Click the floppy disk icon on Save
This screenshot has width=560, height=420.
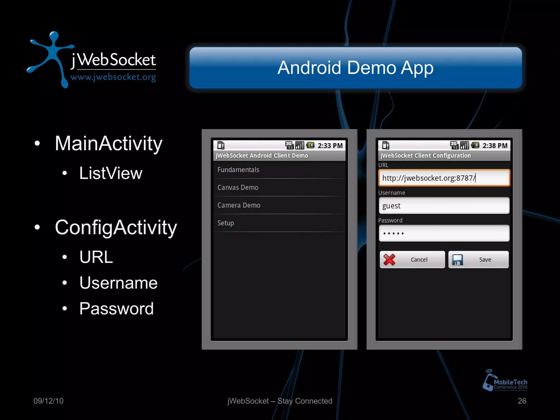457,259
